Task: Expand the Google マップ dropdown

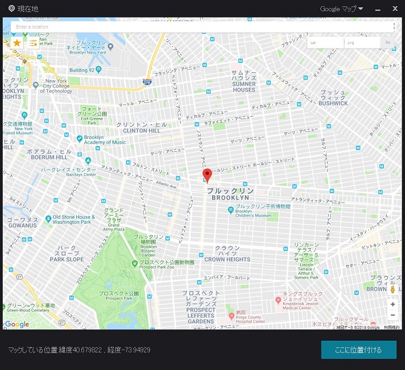Action: (x=341, y=8)
